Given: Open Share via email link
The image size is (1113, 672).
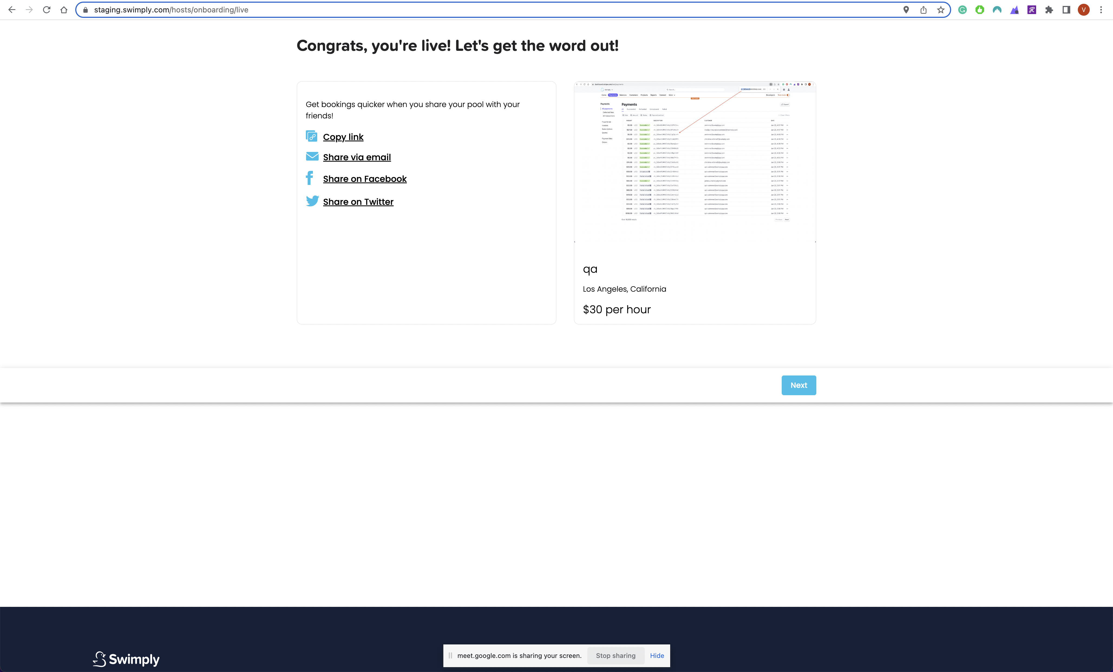Looking at the screenshot, I should [x=357, y=157].
